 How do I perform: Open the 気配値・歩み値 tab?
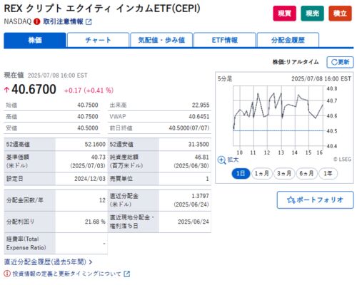161,40
